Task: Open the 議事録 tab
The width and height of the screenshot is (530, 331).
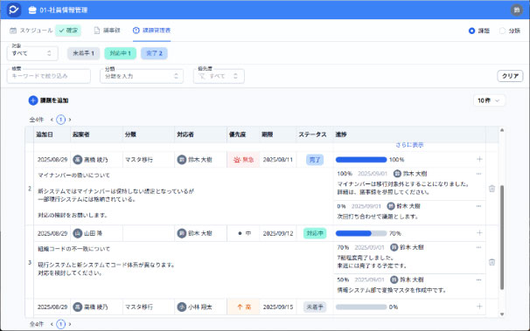Action: (108, 31)
